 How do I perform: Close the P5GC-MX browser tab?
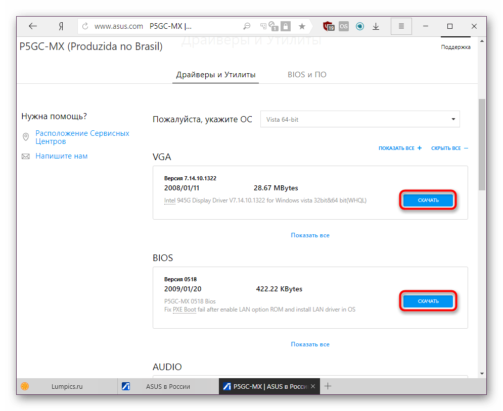[313, 386]
